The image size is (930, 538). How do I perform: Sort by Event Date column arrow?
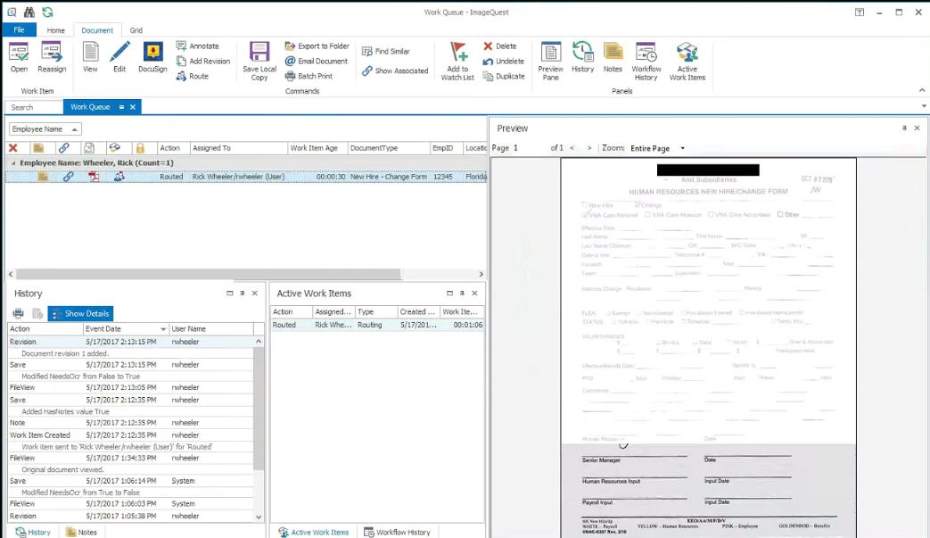click(x=163, y=329)
